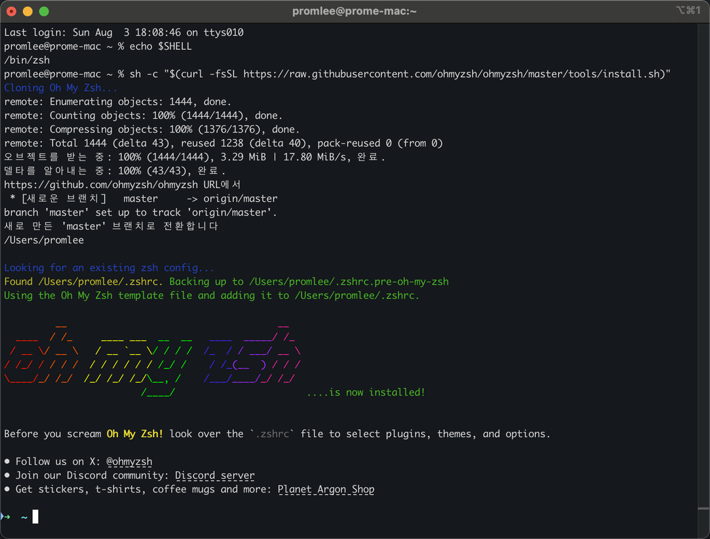Click the 'Last login: Sun Aug 3' line

click(x=124, y=33)
